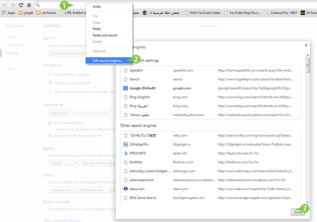Click Get themes button
317x222 pixels.
click(59, 113)
